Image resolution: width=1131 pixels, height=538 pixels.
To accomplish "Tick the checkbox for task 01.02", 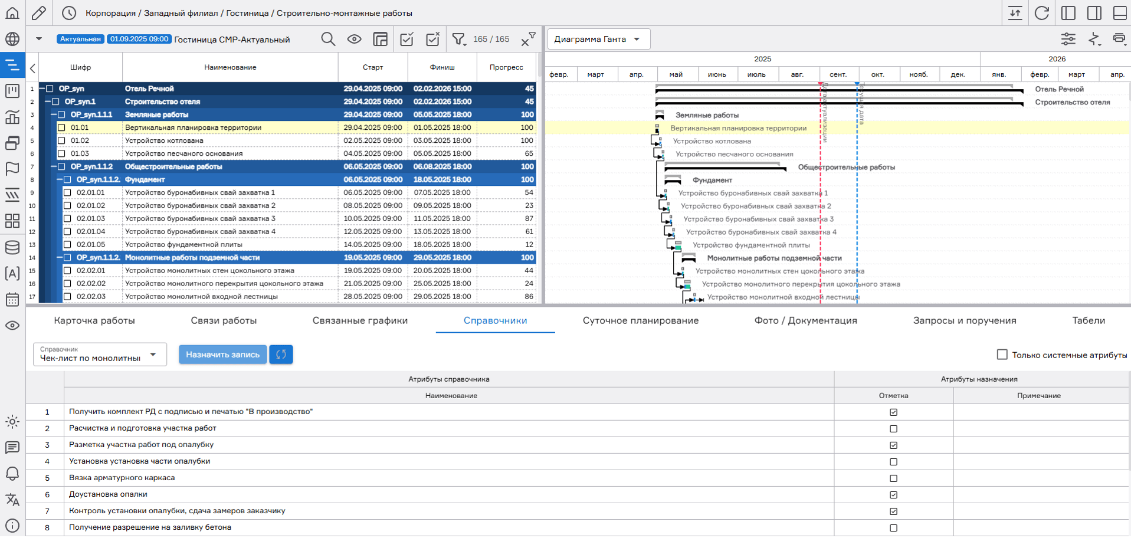I will click(x=61, y=140).
